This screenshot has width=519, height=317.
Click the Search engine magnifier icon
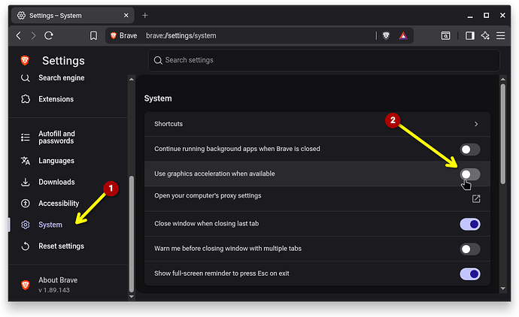25,77
